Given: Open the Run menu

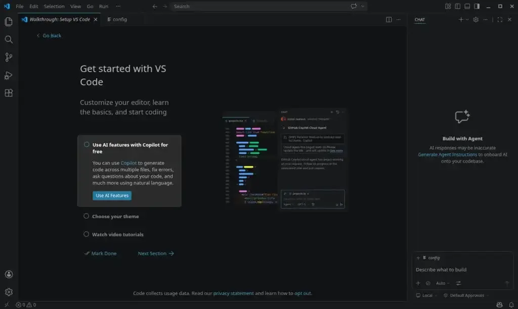Looking at the screenshot, I should (103, 6).
